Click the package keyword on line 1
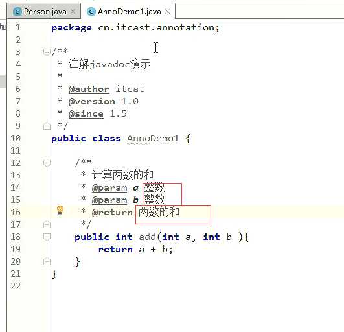Screen dimensions: 344x332 71,28
